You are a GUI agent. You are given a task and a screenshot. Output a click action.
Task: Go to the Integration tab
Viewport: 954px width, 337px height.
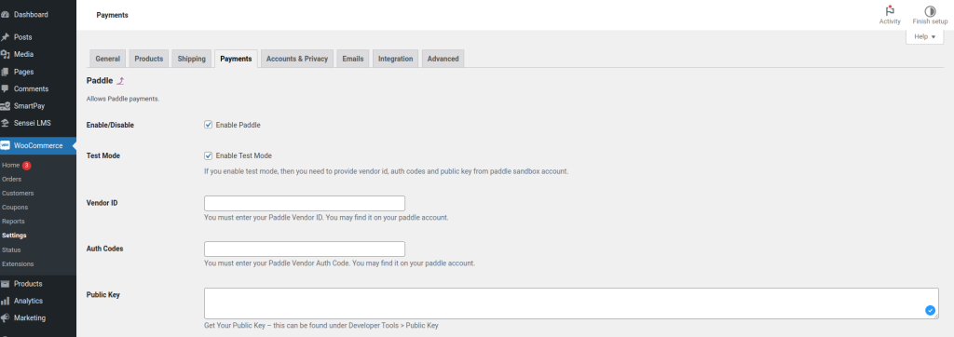click(395, 59)
